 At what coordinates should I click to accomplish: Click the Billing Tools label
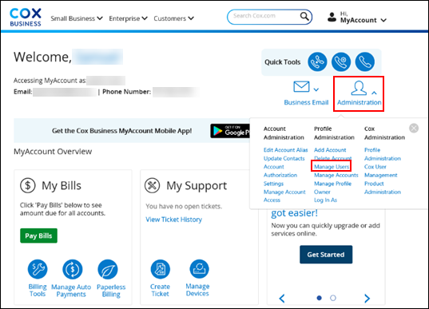pyautogui.click(x=38, y=290)
